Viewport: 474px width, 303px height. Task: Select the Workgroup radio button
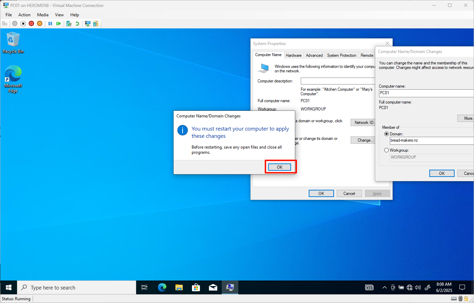coord(387,150)
